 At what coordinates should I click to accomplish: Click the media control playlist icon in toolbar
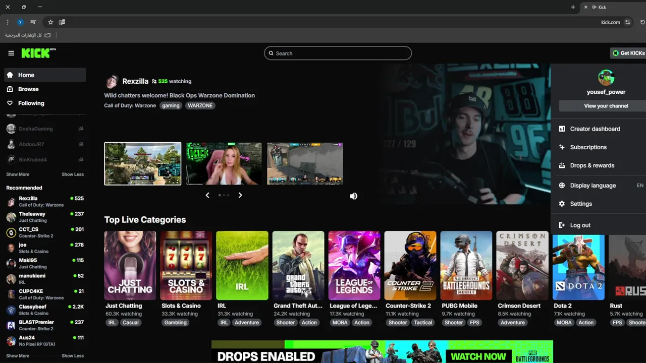pyautogui.click(x=33, y=22)
